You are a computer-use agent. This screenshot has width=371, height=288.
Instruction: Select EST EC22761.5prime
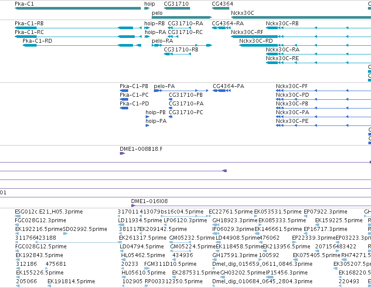[210, 216]
